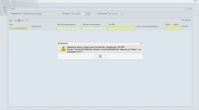This screenshot has width=199, height=110.
Task: Click the first Дейст... column filter field
Action: [168, 28]
